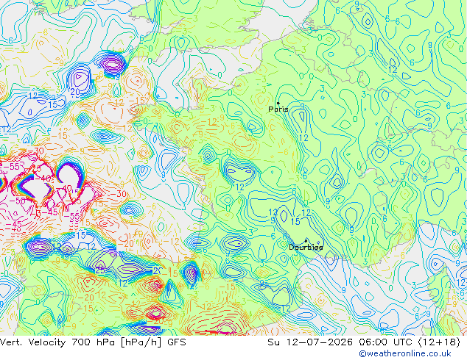The image size is (467, 360).
Task: Click the Dourbies location label
Action: coord(306,247)
